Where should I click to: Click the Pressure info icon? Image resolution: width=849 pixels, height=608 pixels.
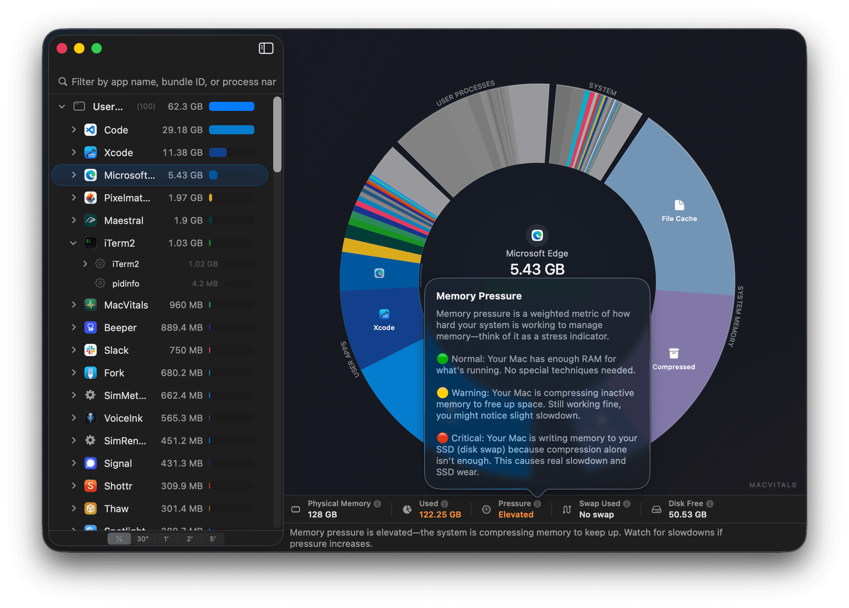click(537, 504)
